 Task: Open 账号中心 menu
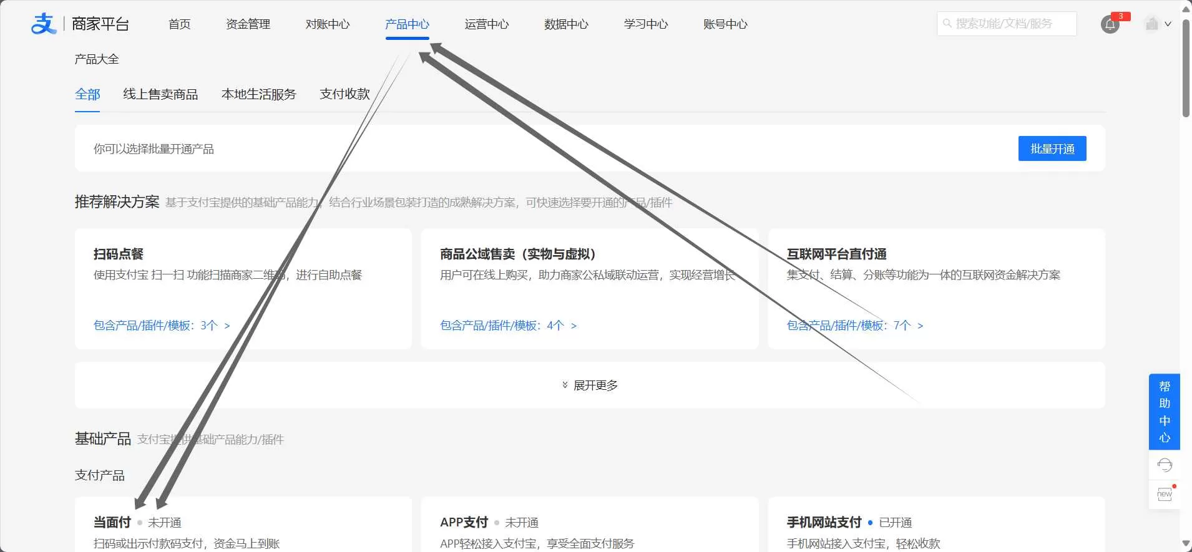(x=725, y=24)
